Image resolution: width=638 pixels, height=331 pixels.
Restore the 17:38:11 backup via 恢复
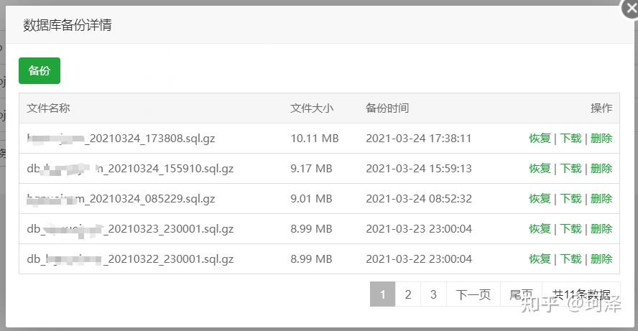540,139
